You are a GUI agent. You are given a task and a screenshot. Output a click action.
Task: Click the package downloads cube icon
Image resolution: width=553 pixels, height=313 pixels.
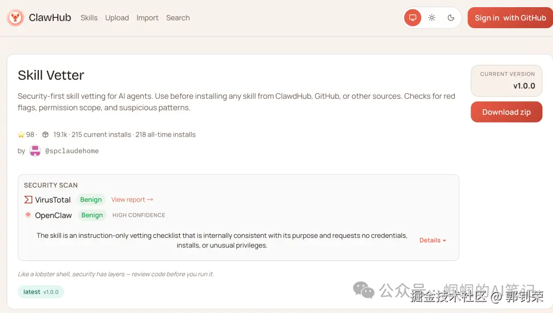click(45, 135)
